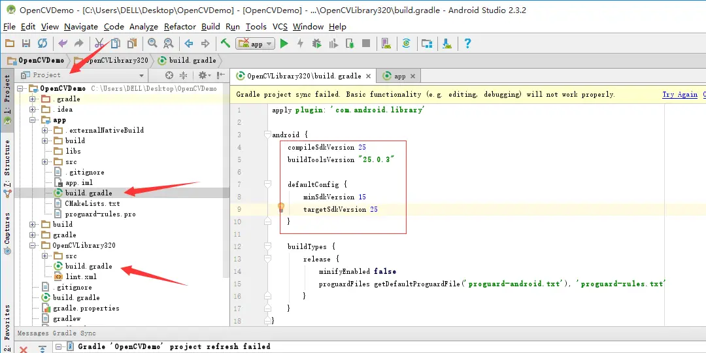Toggle the 1: Project tool window tab

click(7, 101)
